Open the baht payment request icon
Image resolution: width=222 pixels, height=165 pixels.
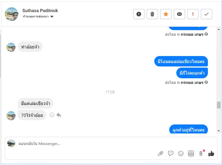pyautogui.click(x=201, y=153)
